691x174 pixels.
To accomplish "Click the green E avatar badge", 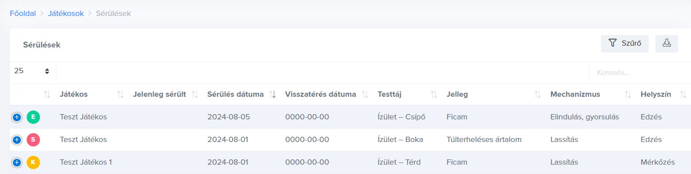I will (x=33, y=117).
